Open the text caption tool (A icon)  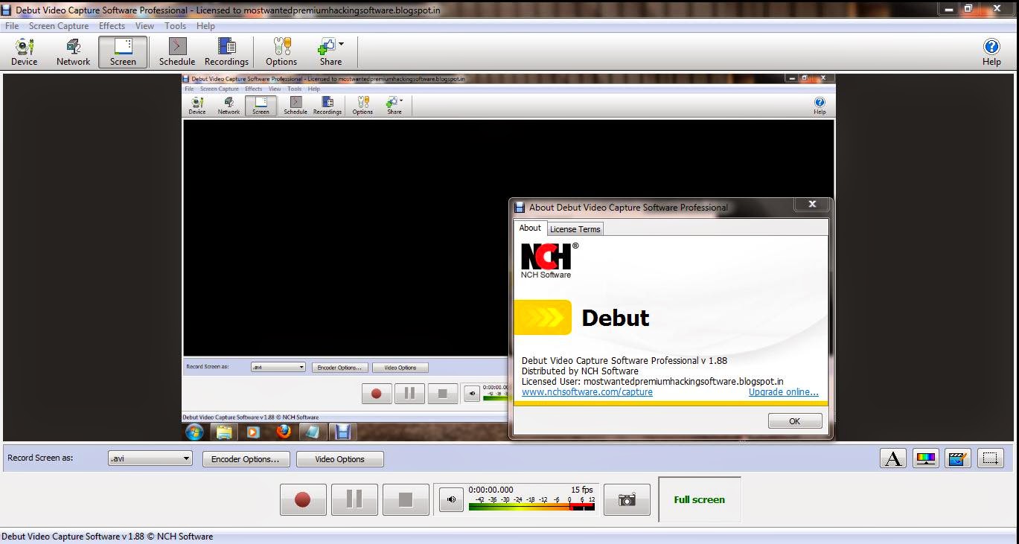pyautogui.click(x=893, y=458)
